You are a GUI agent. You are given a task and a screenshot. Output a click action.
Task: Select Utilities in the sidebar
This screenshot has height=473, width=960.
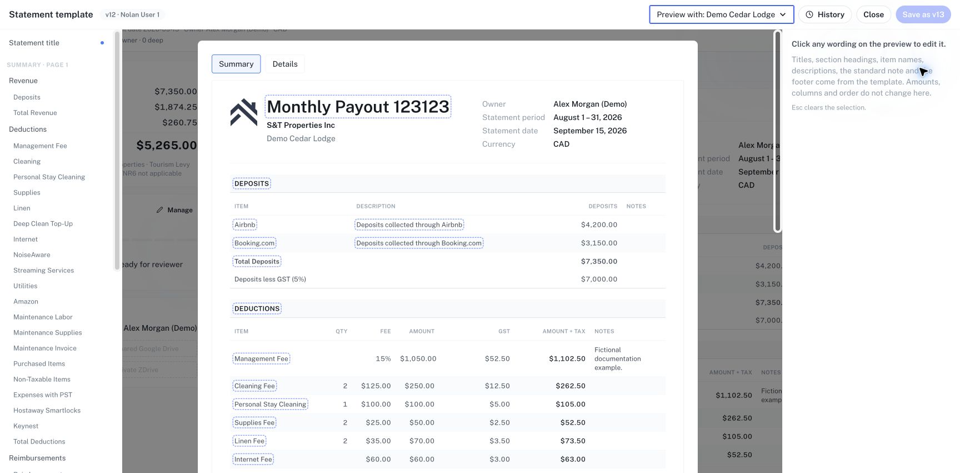point(25,286)
